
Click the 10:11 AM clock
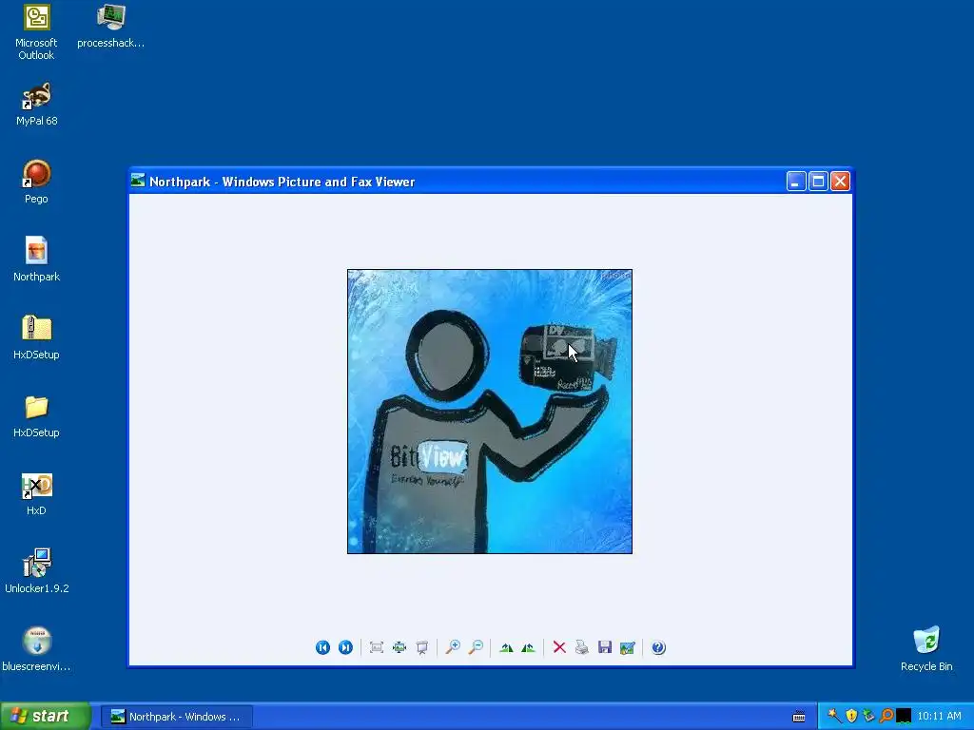tap(939, 717)
